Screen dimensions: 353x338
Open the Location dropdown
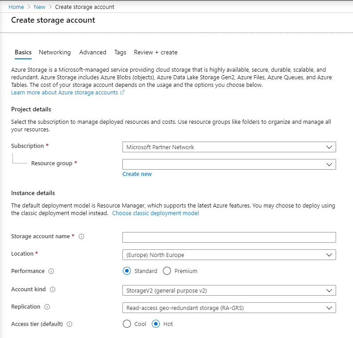[x=229, y=255]
